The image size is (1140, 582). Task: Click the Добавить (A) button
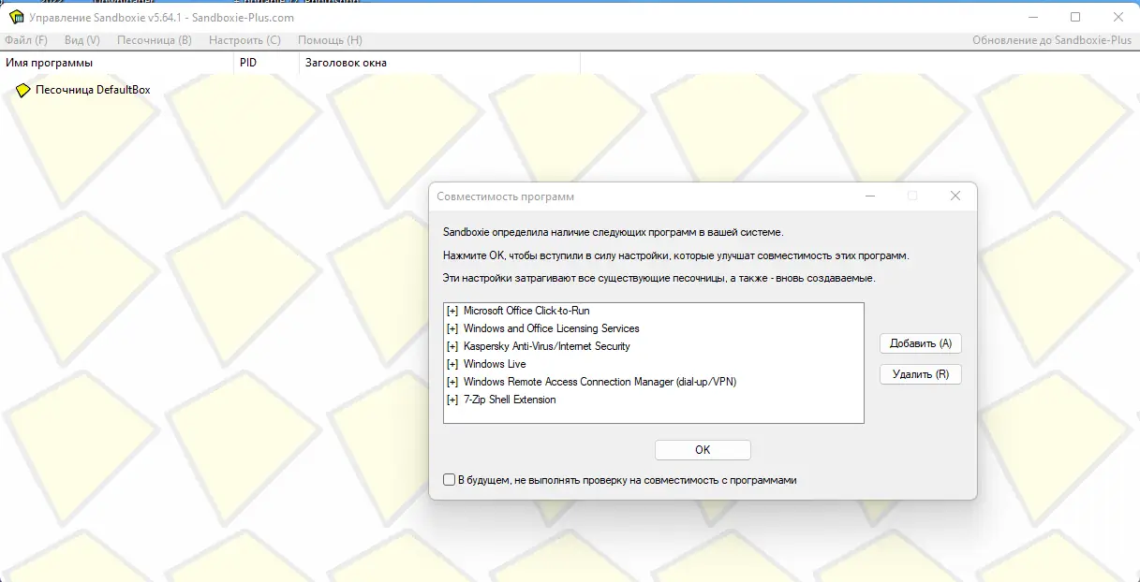pos(921,343)
